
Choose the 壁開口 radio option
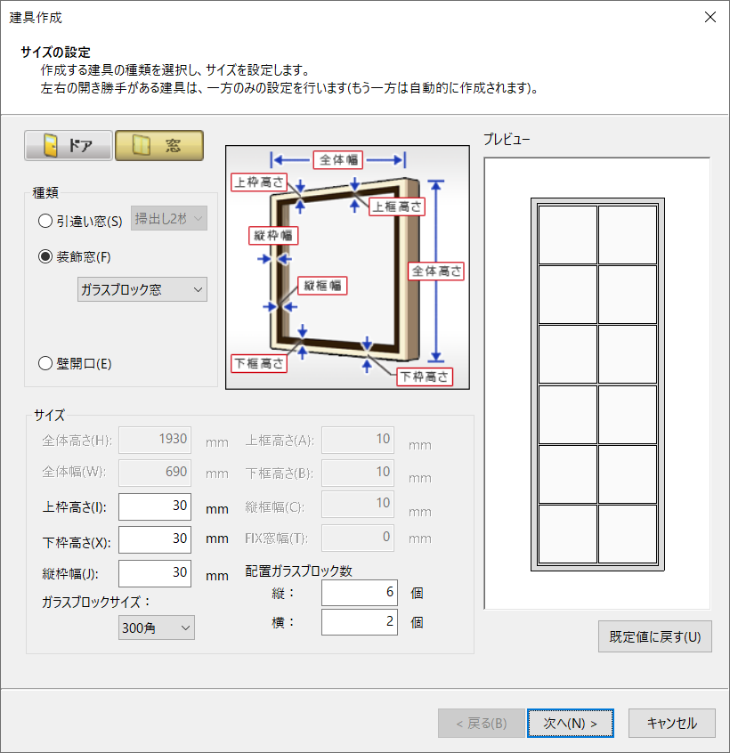click(x=45, y=363)
